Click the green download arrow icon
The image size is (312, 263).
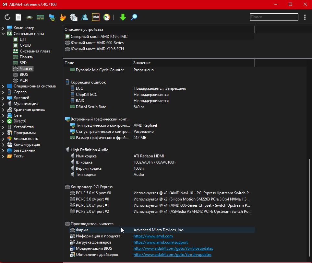coord(123,17)
